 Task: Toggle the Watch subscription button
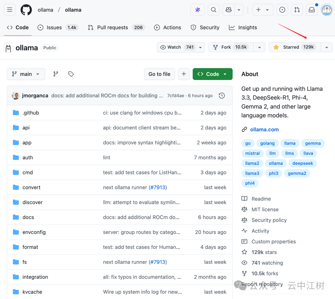[x=177, y=47]
